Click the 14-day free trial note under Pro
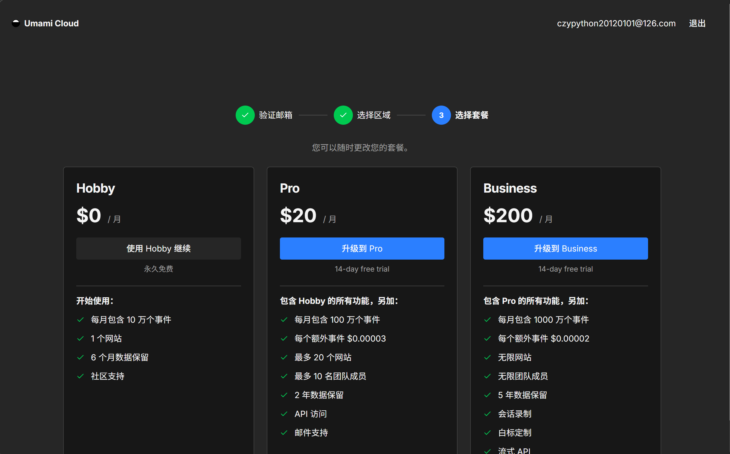Screen dimensions: 730x454 point(362,269)
